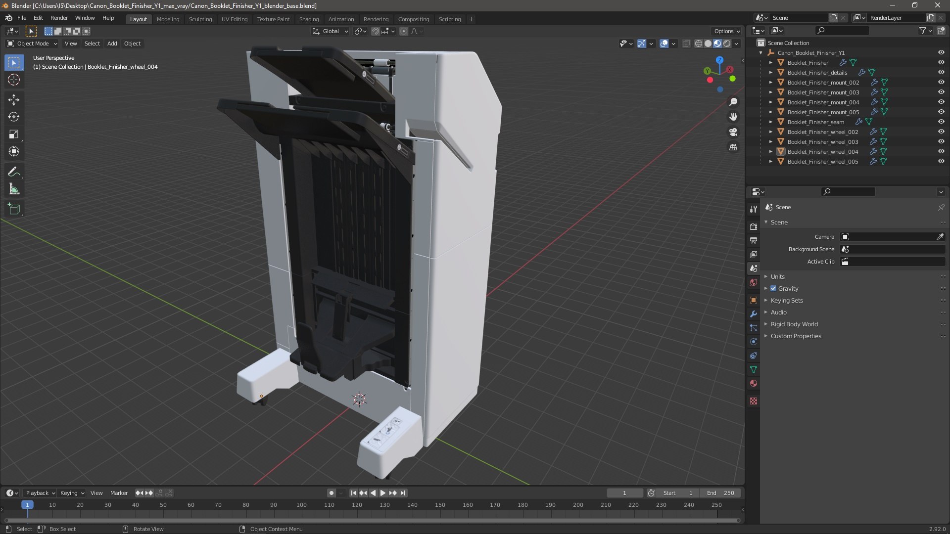Click timeline horizontal scrollbar
950x534 pixels.
tap(372, 520)
